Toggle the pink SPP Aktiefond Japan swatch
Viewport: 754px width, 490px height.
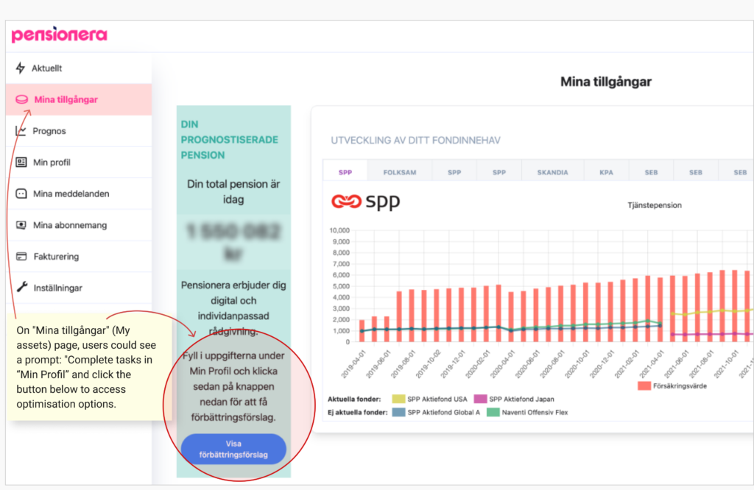tap(480, 399)
